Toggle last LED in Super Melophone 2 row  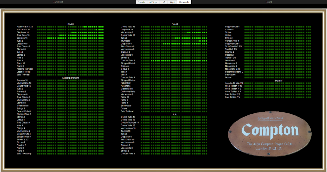[x=310, y=72]
